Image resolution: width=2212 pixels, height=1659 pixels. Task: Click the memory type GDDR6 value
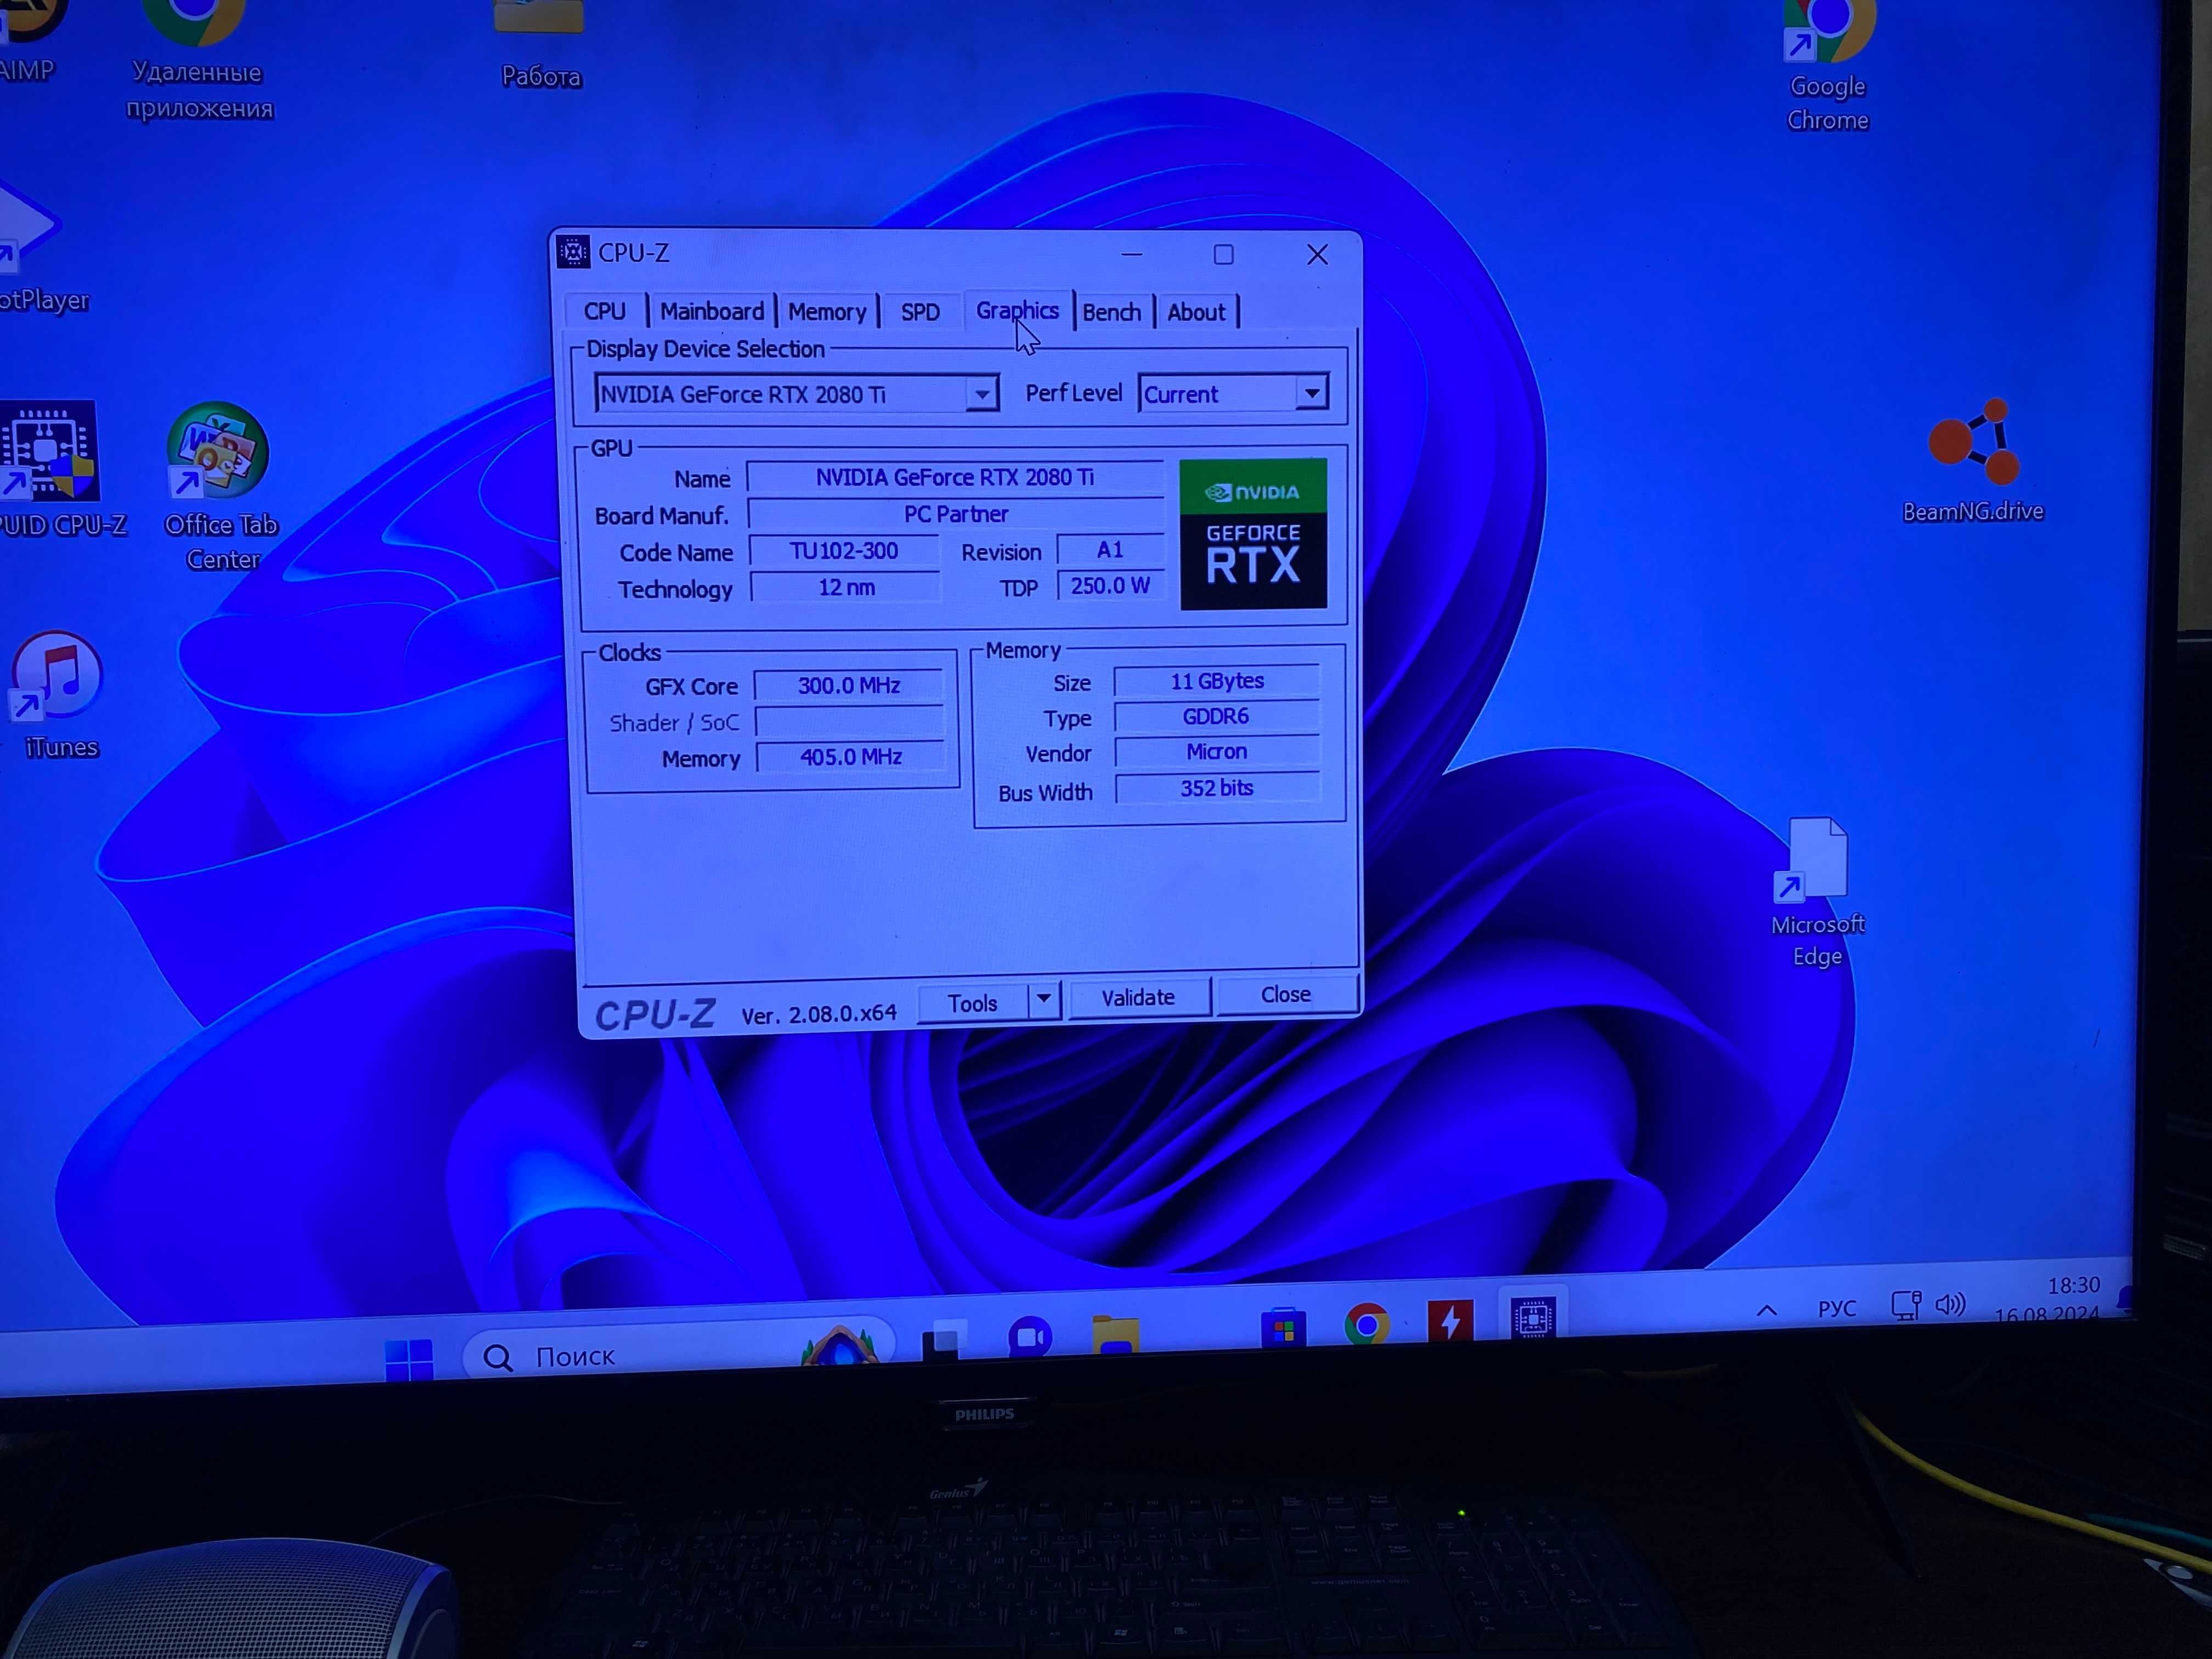pyautogui.click(x=1216, y=716)
